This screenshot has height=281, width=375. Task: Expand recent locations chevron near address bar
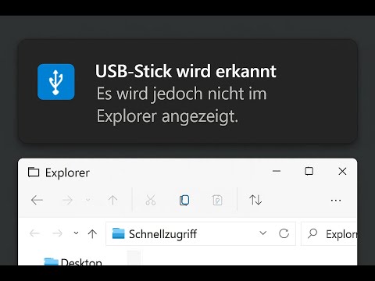(76, 233)
